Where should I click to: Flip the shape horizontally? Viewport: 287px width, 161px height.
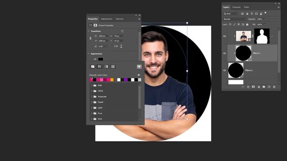pyautogui.click(x=116, y=47)
